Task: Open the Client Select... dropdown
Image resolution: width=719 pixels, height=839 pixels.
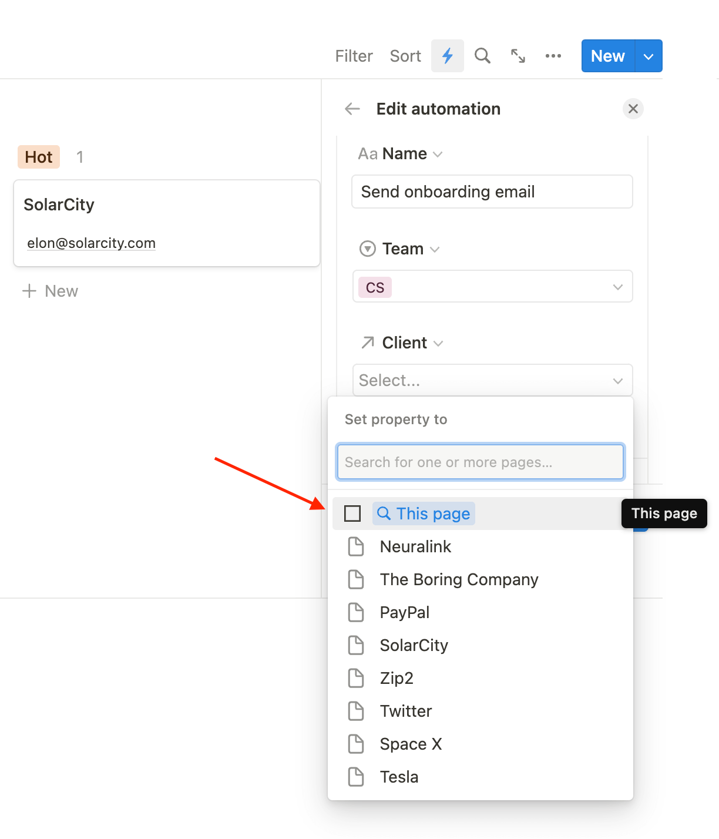Action: [x=492, y=380]
